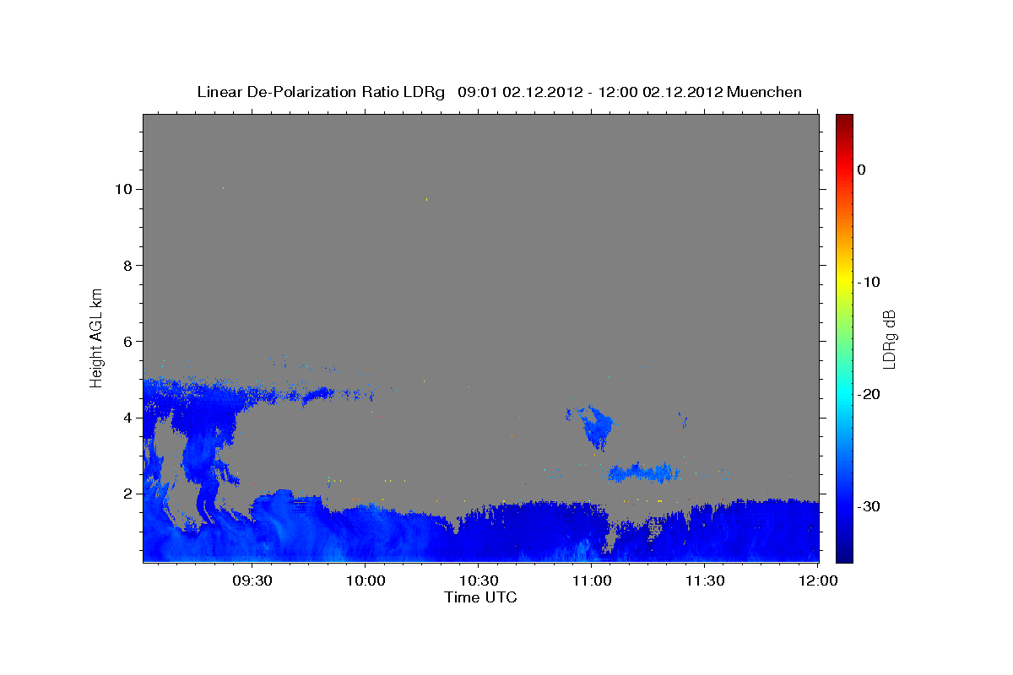Viewport: 1013px width, 675px height.
Task: Click the height tick label '4'
Action: [x=128, y=418]
